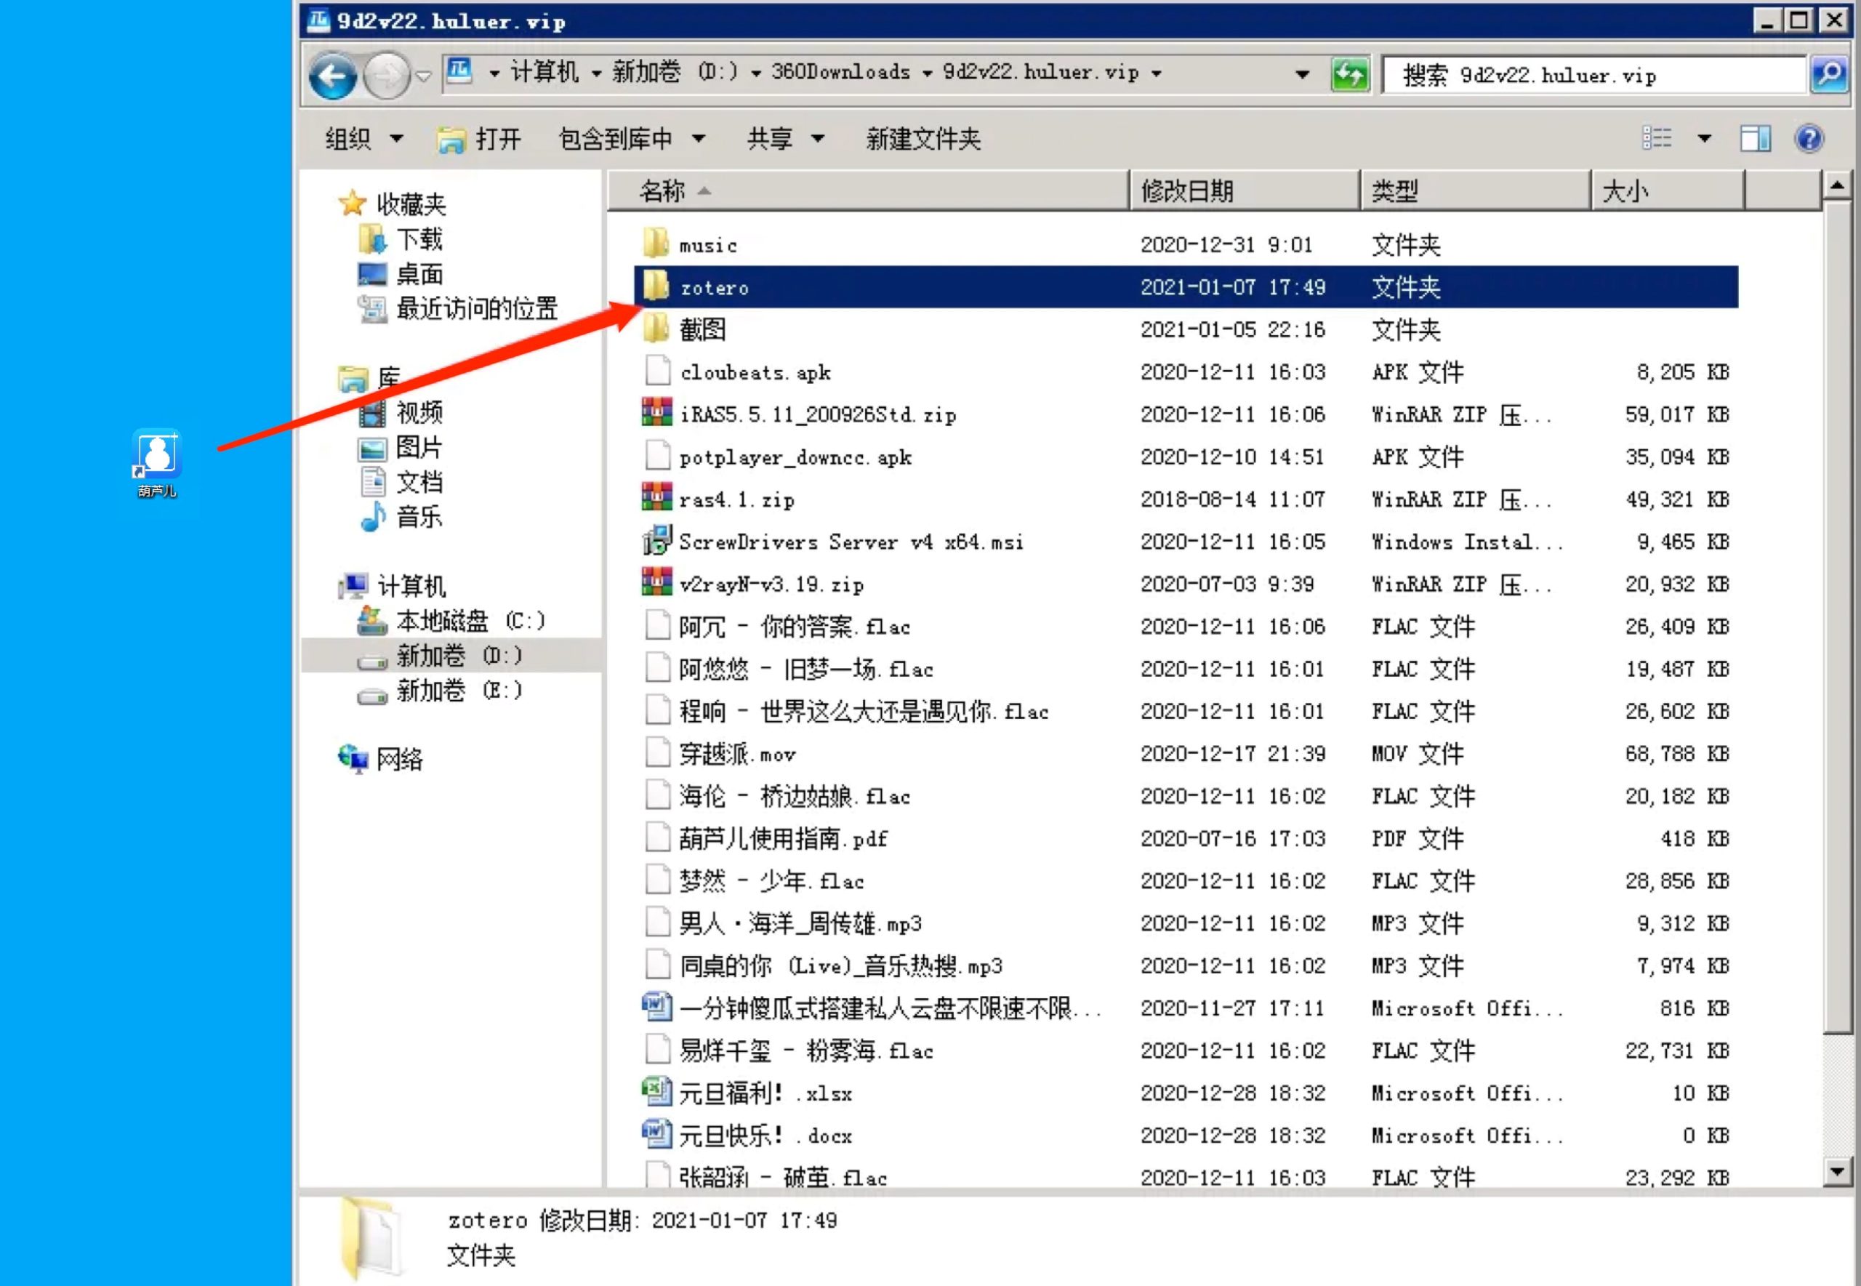Select ras4.1.zip archive icon
The height and width of the screenshot is (1286, 1861).
pyautogui.click(x=656, y=497)
